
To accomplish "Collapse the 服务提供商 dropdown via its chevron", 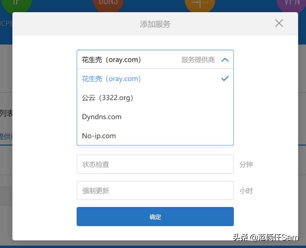I will [x=225, y=60].
